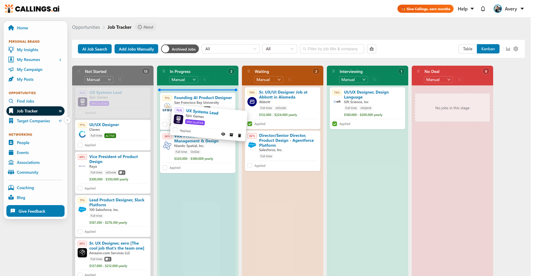Open the second, narrower All filter dropdown
This screenshot has height=276, width=535.
(280, 49)
